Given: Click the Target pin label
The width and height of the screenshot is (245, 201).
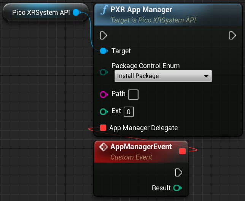Looking at the screenshot, I should coord(121,51).
